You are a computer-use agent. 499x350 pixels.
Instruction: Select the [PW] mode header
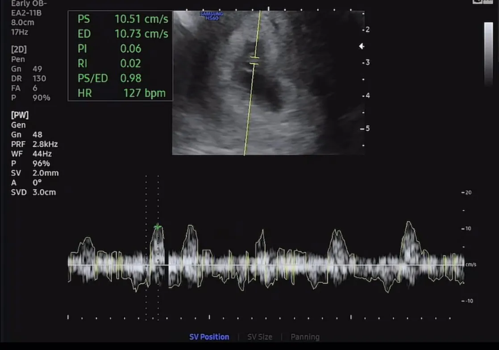[20, 115]
